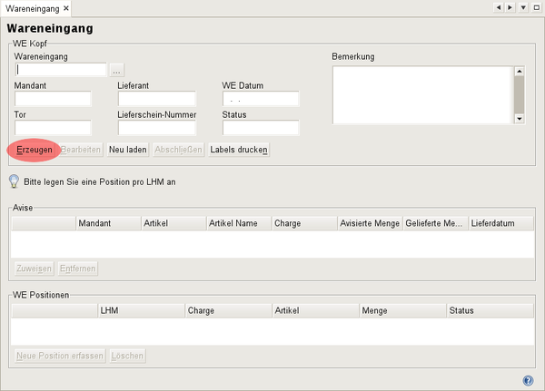Open help via the blue question mark icon
This screenshot has height=391, width=545.
click(x=528, y=381)
